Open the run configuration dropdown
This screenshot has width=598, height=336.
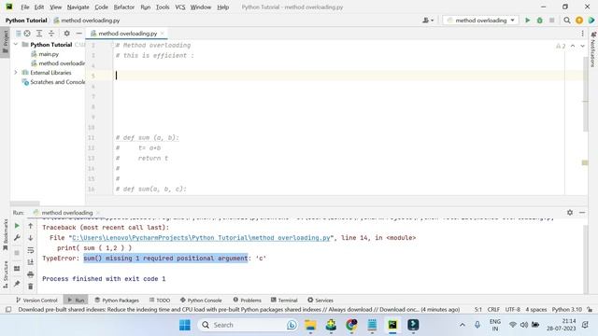tap(480, 21)
